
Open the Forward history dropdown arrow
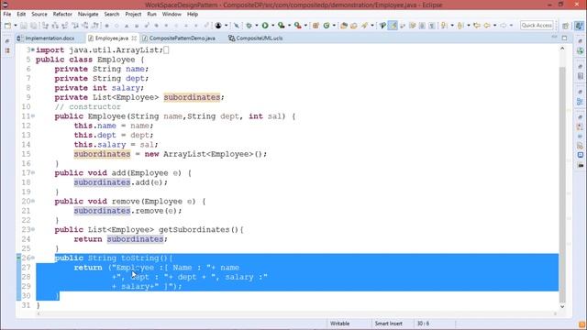tap(511, 26)
